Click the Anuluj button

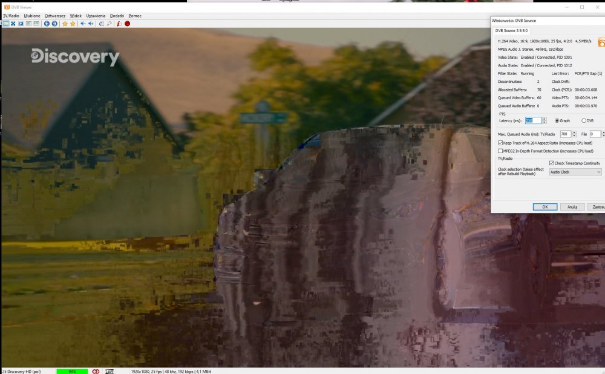[x=572, y=207]
